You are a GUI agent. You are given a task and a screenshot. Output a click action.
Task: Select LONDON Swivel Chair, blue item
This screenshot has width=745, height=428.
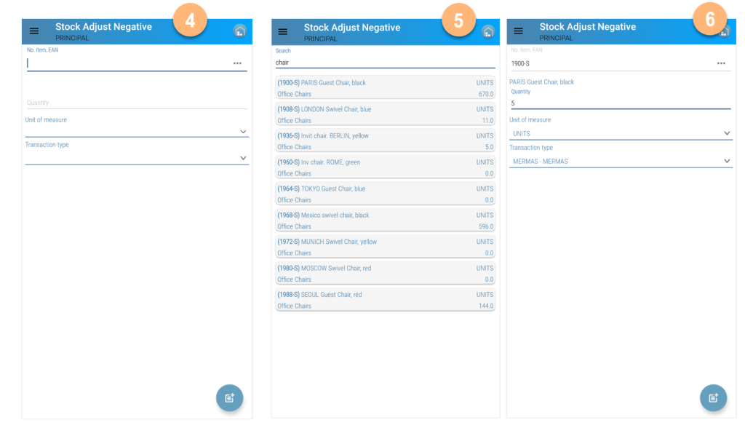[386, 114]
